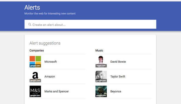Click the 'Music' category heading
This screenshot has height=104, width=181.
click(x=99, y=50)
